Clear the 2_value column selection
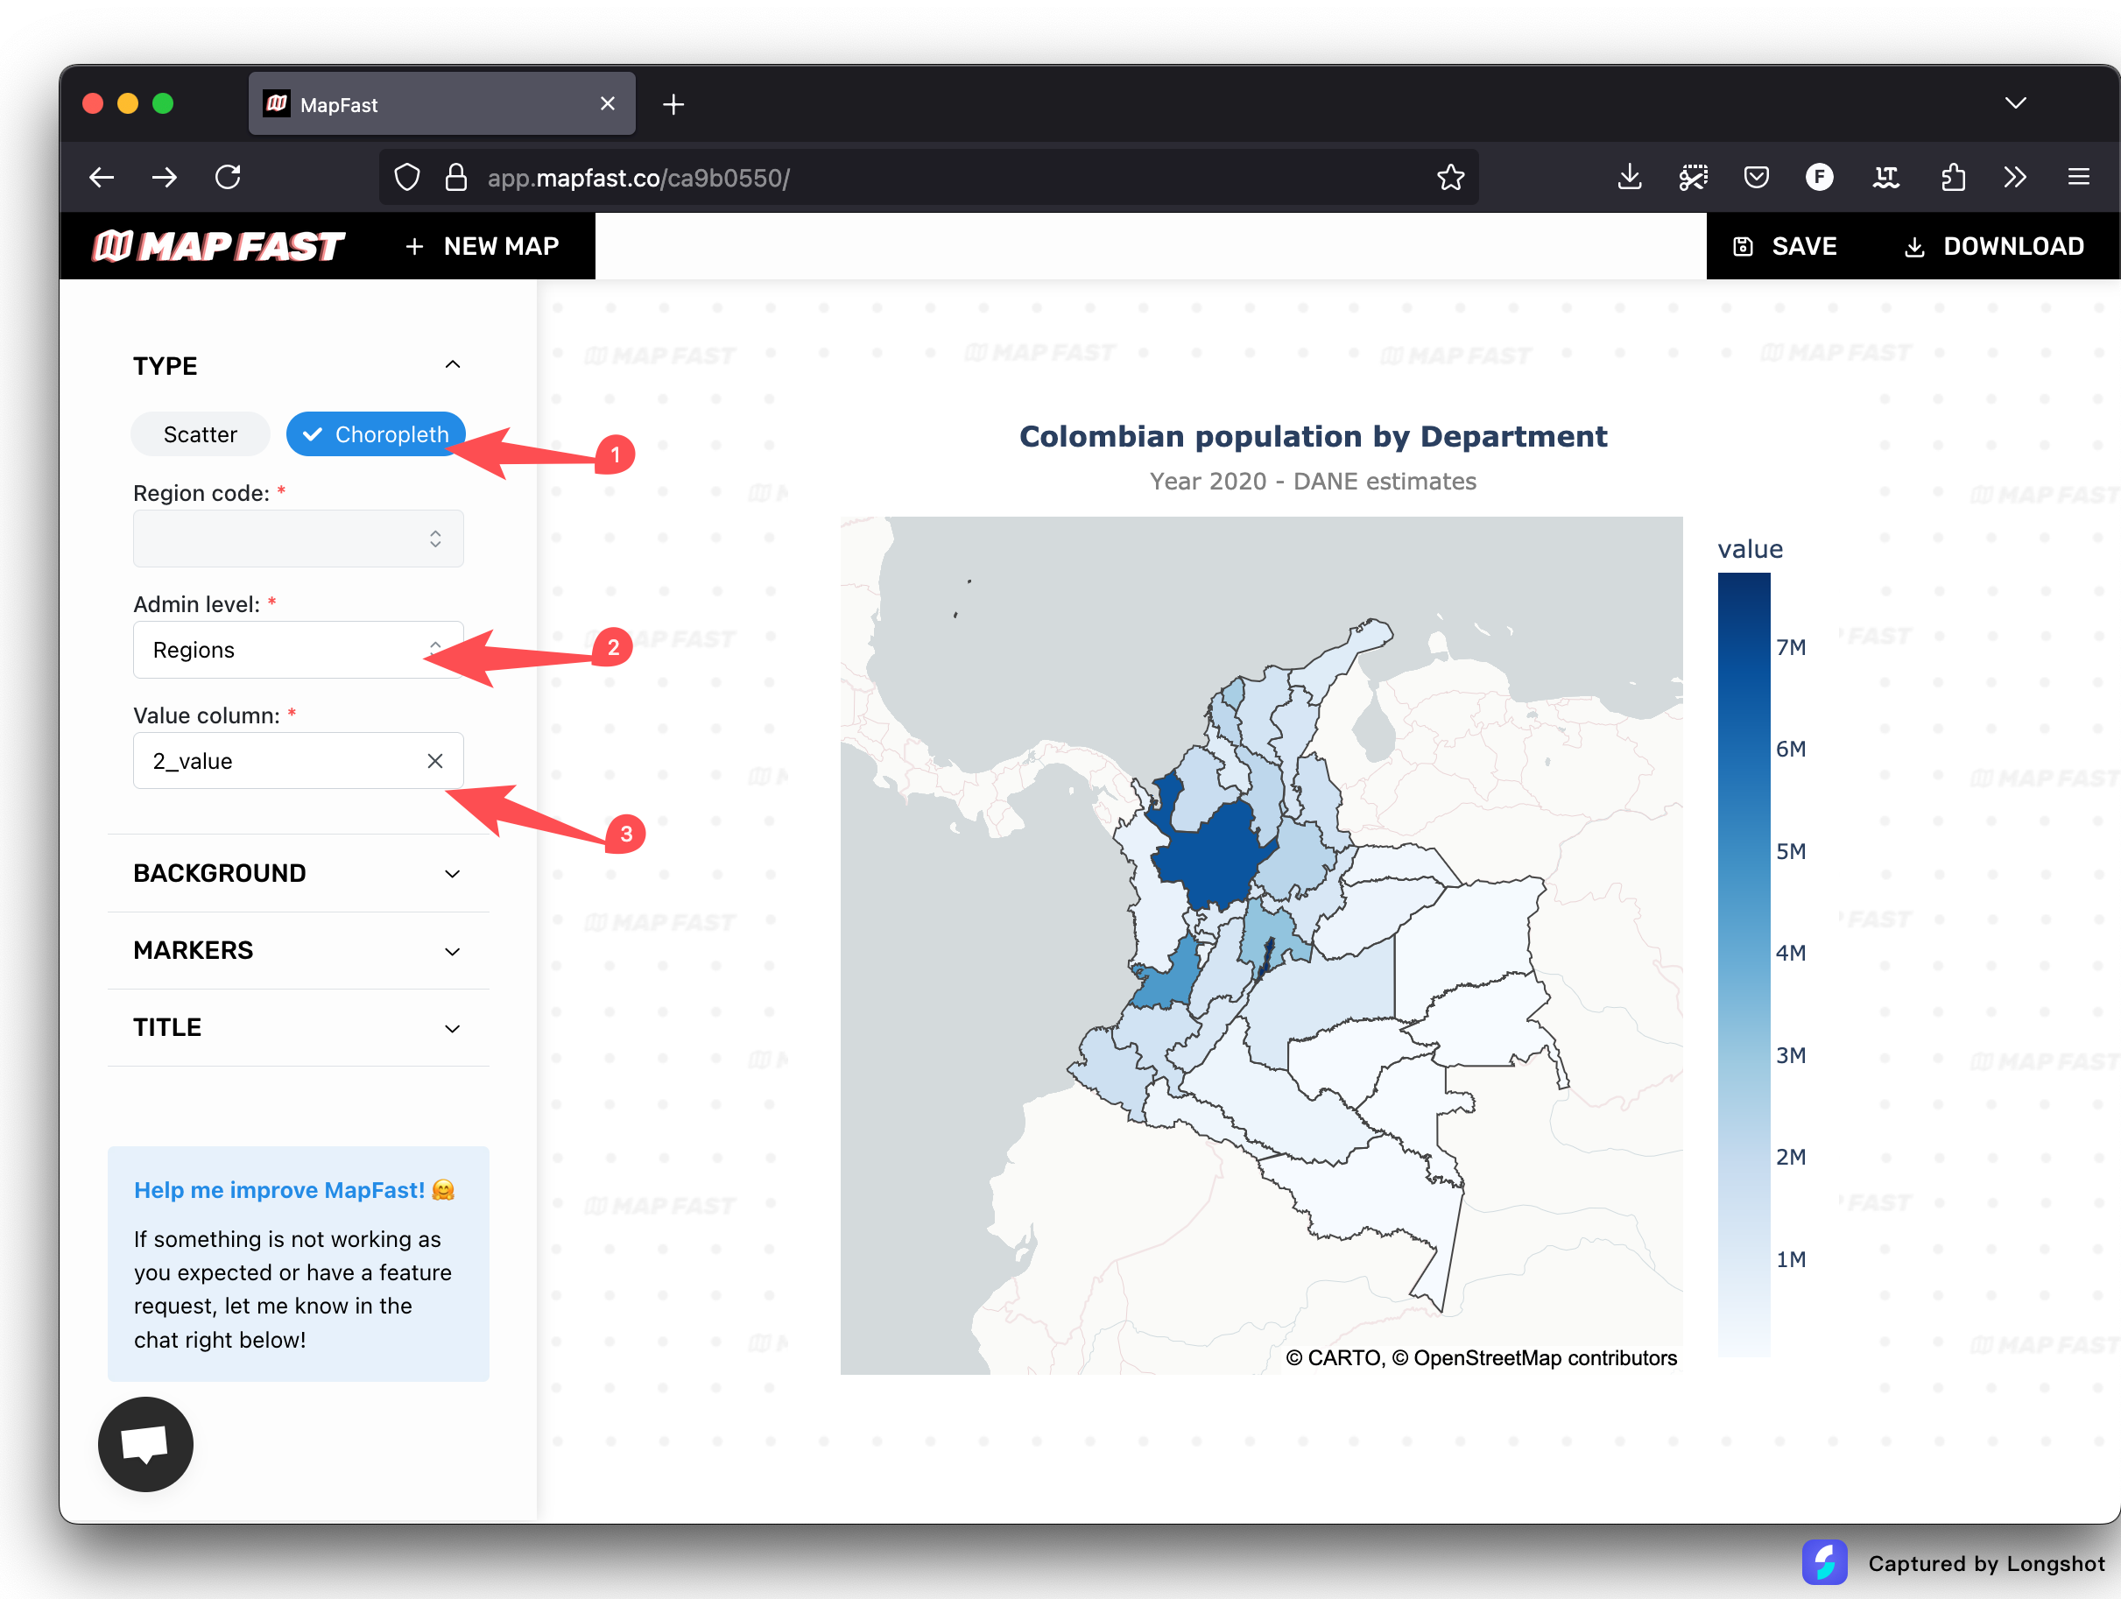 435,761
